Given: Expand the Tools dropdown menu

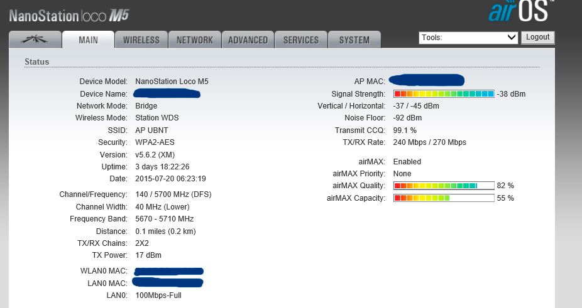Looking at the screenshot, I should tap(468, 38).
